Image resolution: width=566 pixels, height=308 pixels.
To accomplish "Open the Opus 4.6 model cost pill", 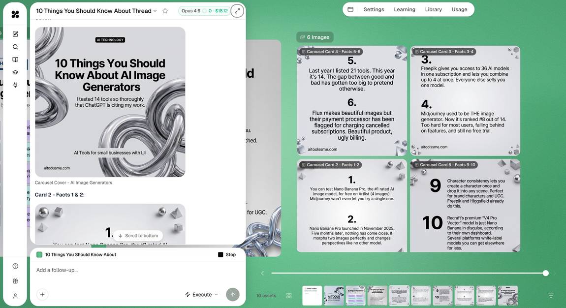I will [205, 11].
